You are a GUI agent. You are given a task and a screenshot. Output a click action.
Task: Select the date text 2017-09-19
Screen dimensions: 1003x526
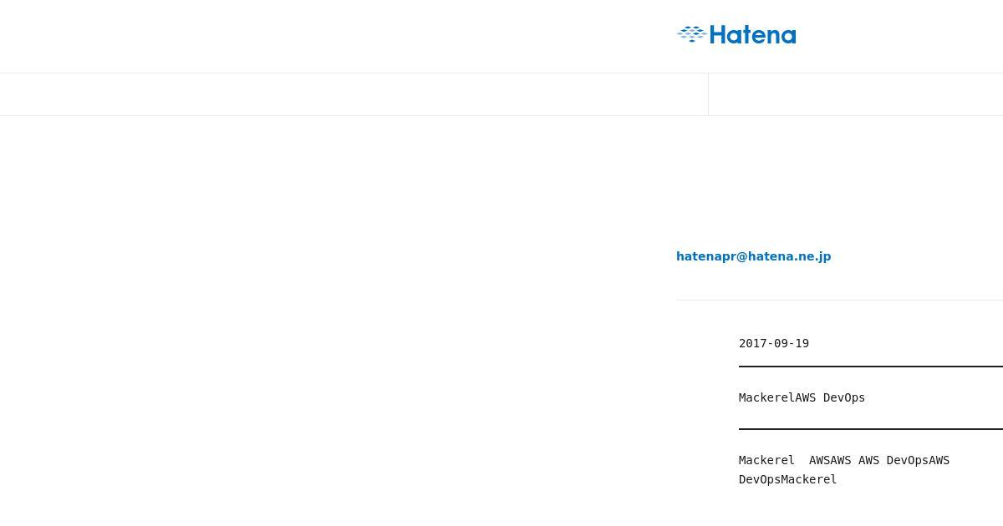point(774,343)
